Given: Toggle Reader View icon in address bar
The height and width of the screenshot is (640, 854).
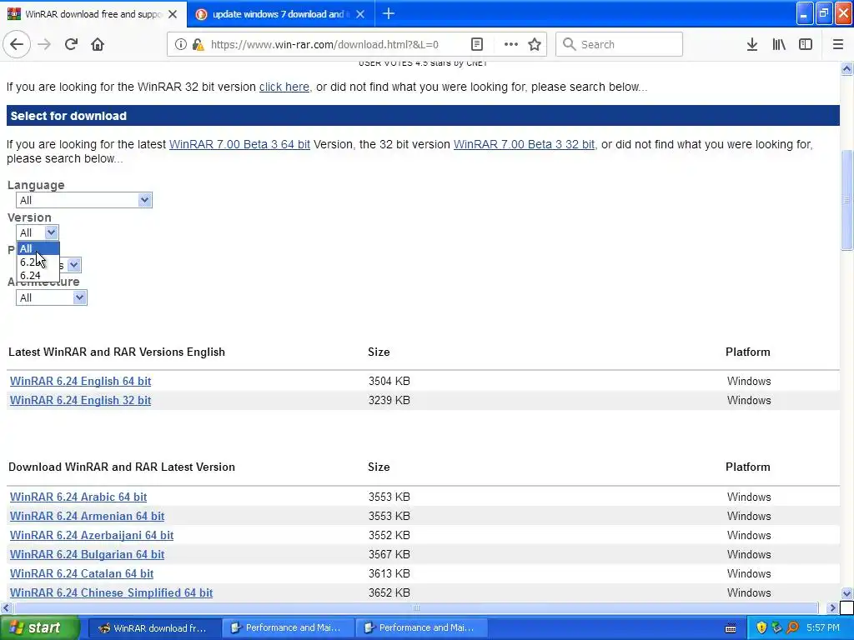Looking at the screenshot, I should [x=476, y=44].
